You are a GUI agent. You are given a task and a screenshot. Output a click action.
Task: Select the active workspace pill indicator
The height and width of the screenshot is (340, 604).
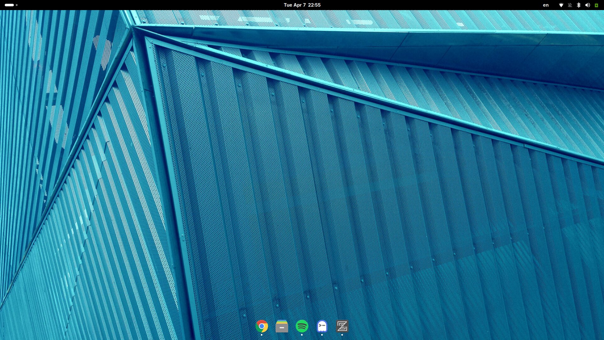pyautogui.click(x=9, y=5)
